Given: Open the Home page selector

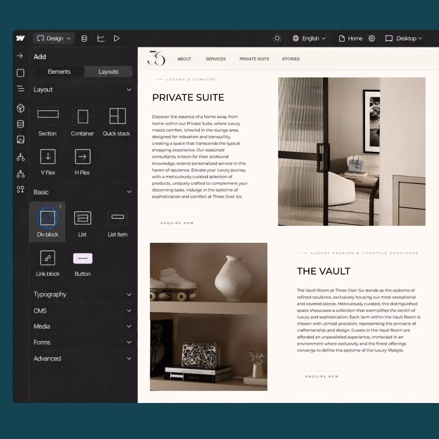Looking at the screenshot, I should pos(350,38).
